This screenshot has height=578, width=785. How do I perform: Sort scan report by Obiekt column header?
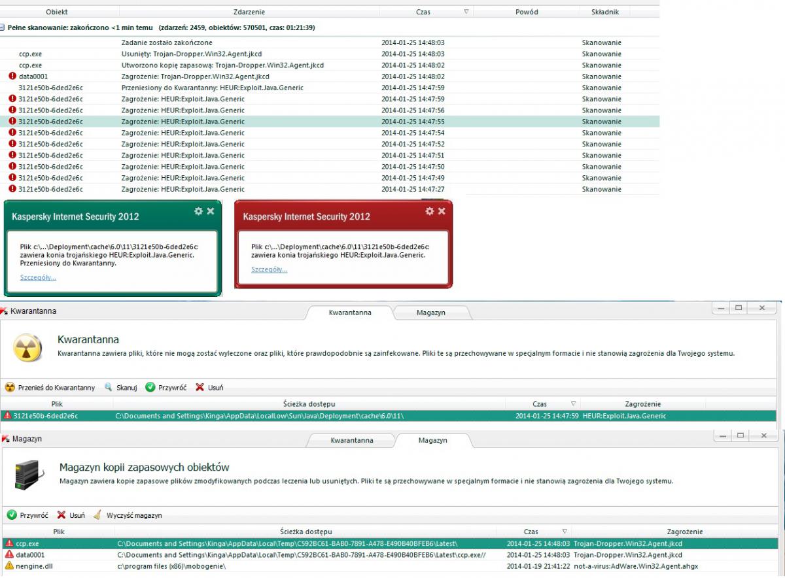[57, 12]
